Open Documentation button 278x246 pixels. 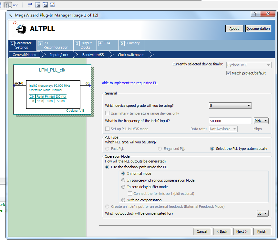point(258,28)
